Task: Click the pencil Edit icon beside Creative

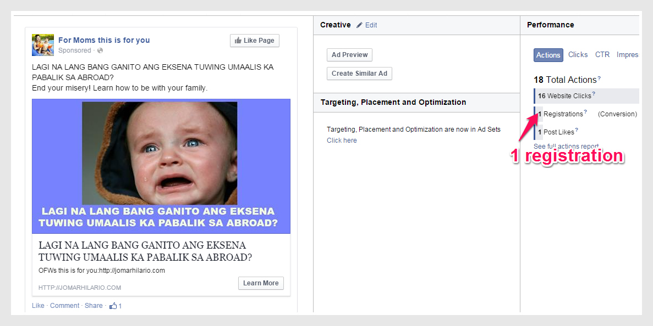Action: coord(360,25)
